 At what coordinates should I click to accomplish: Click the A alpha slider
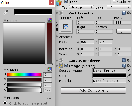[25, 90]
